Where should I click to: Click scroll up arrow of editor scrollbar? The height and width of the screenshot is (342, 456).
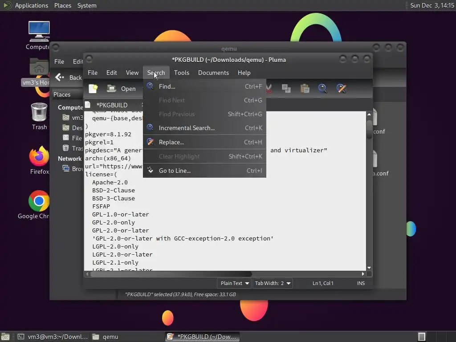pyautogui.click(x=369, y=114)
